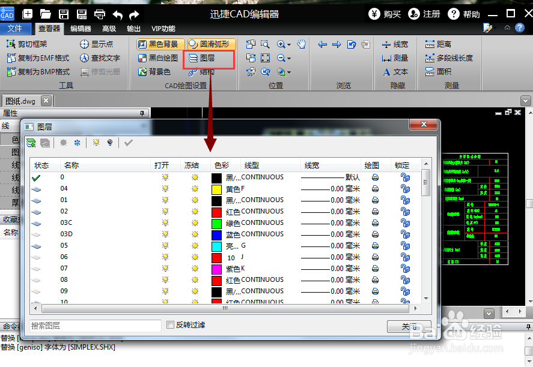Viewport: 533px width, 367px height.
Task: Go to previous view with left arrow
Action: [x=322, y=44]
